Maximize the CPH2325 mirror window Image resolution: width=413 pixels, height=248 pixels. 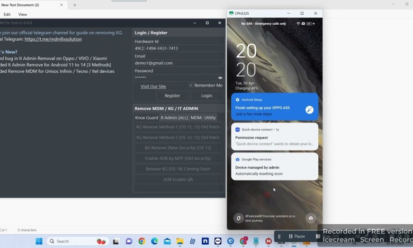[x=302, y=13]
